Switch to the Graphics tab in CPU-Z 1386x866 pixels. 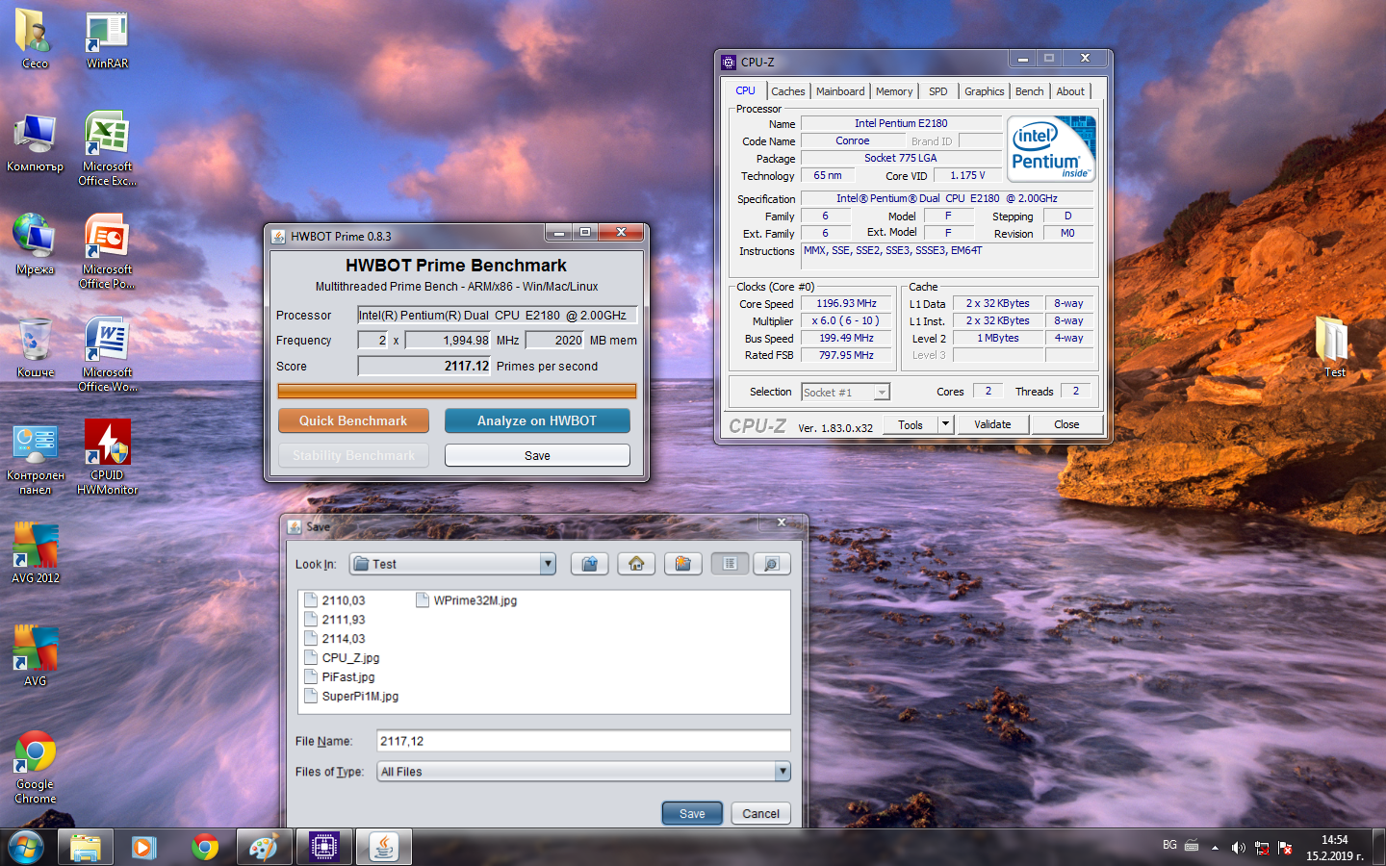point(984,91)
